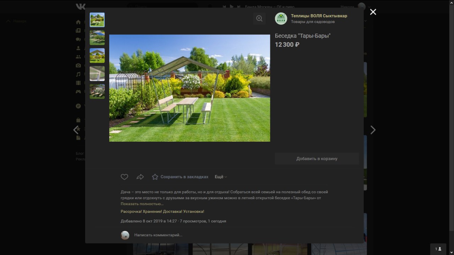Screen dimensions: 454x255
Task: Open Friends person icon in dimmed sidebar
Action: click(x=78, y=48)
